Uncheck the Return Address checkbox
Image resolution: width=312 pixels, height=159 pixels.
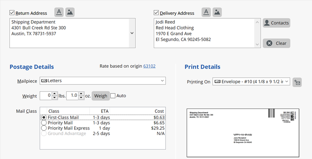[x=12, y=13]
